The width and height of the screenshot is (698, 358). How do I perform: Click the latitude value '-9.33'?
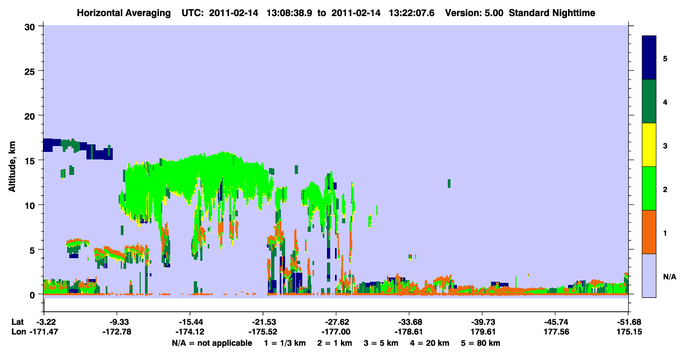click(117, 322)
